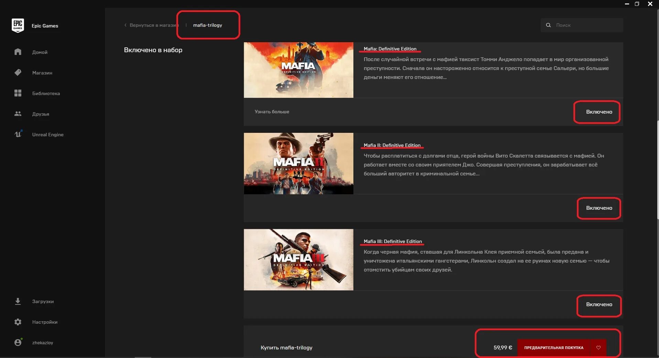
Task: Click the Купить mafia-trilogy label
Action: [286, 347]
